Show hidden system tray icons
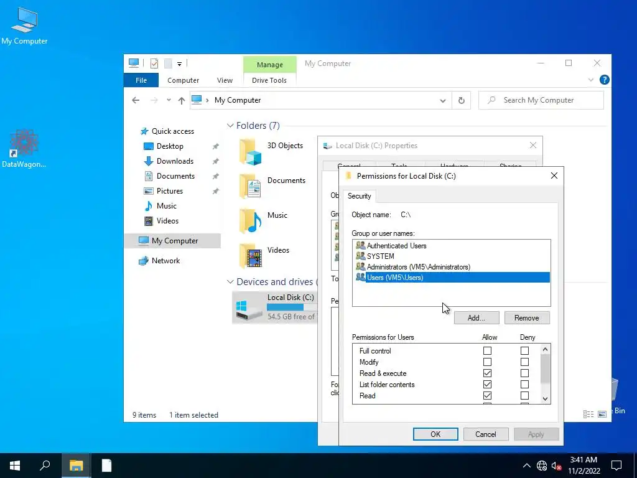 click(x=526, y=466)
